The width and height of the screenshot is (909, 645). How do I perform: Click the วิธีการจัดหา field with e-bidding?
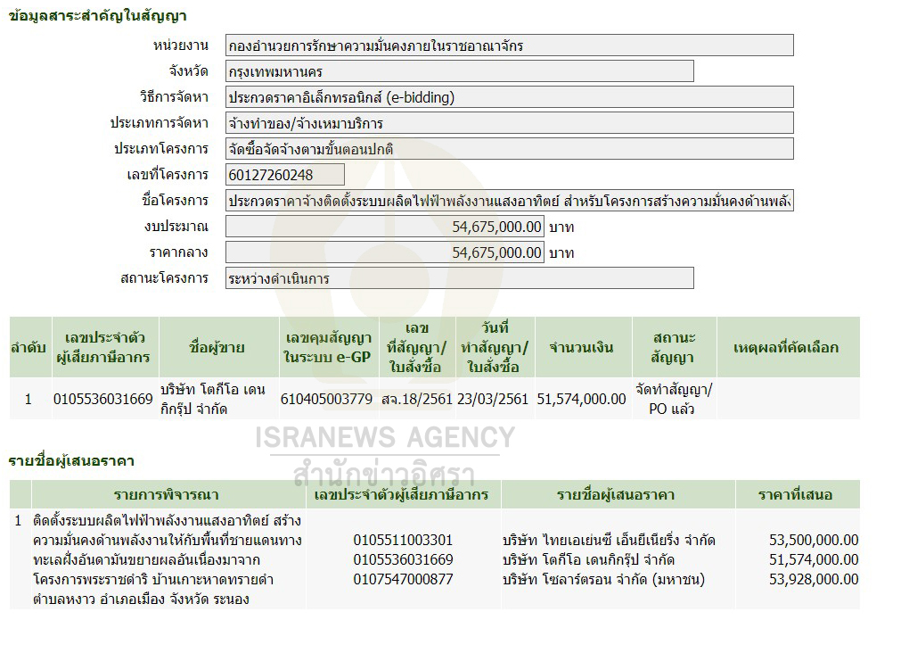tap(509, 97)
